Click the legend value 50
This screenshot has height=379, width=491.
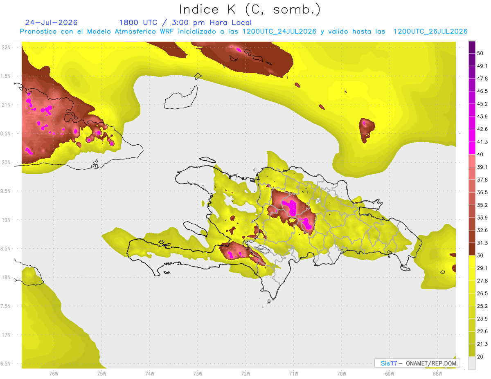tap(480, 54)
